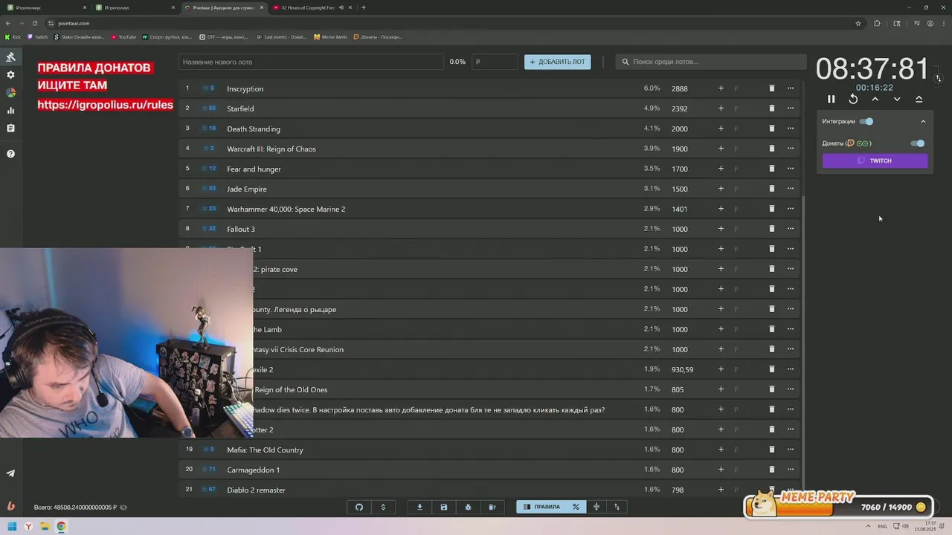Screen dimensions: 952x535
Task: Toggle the percent display button
Action: tap(576, 507)
